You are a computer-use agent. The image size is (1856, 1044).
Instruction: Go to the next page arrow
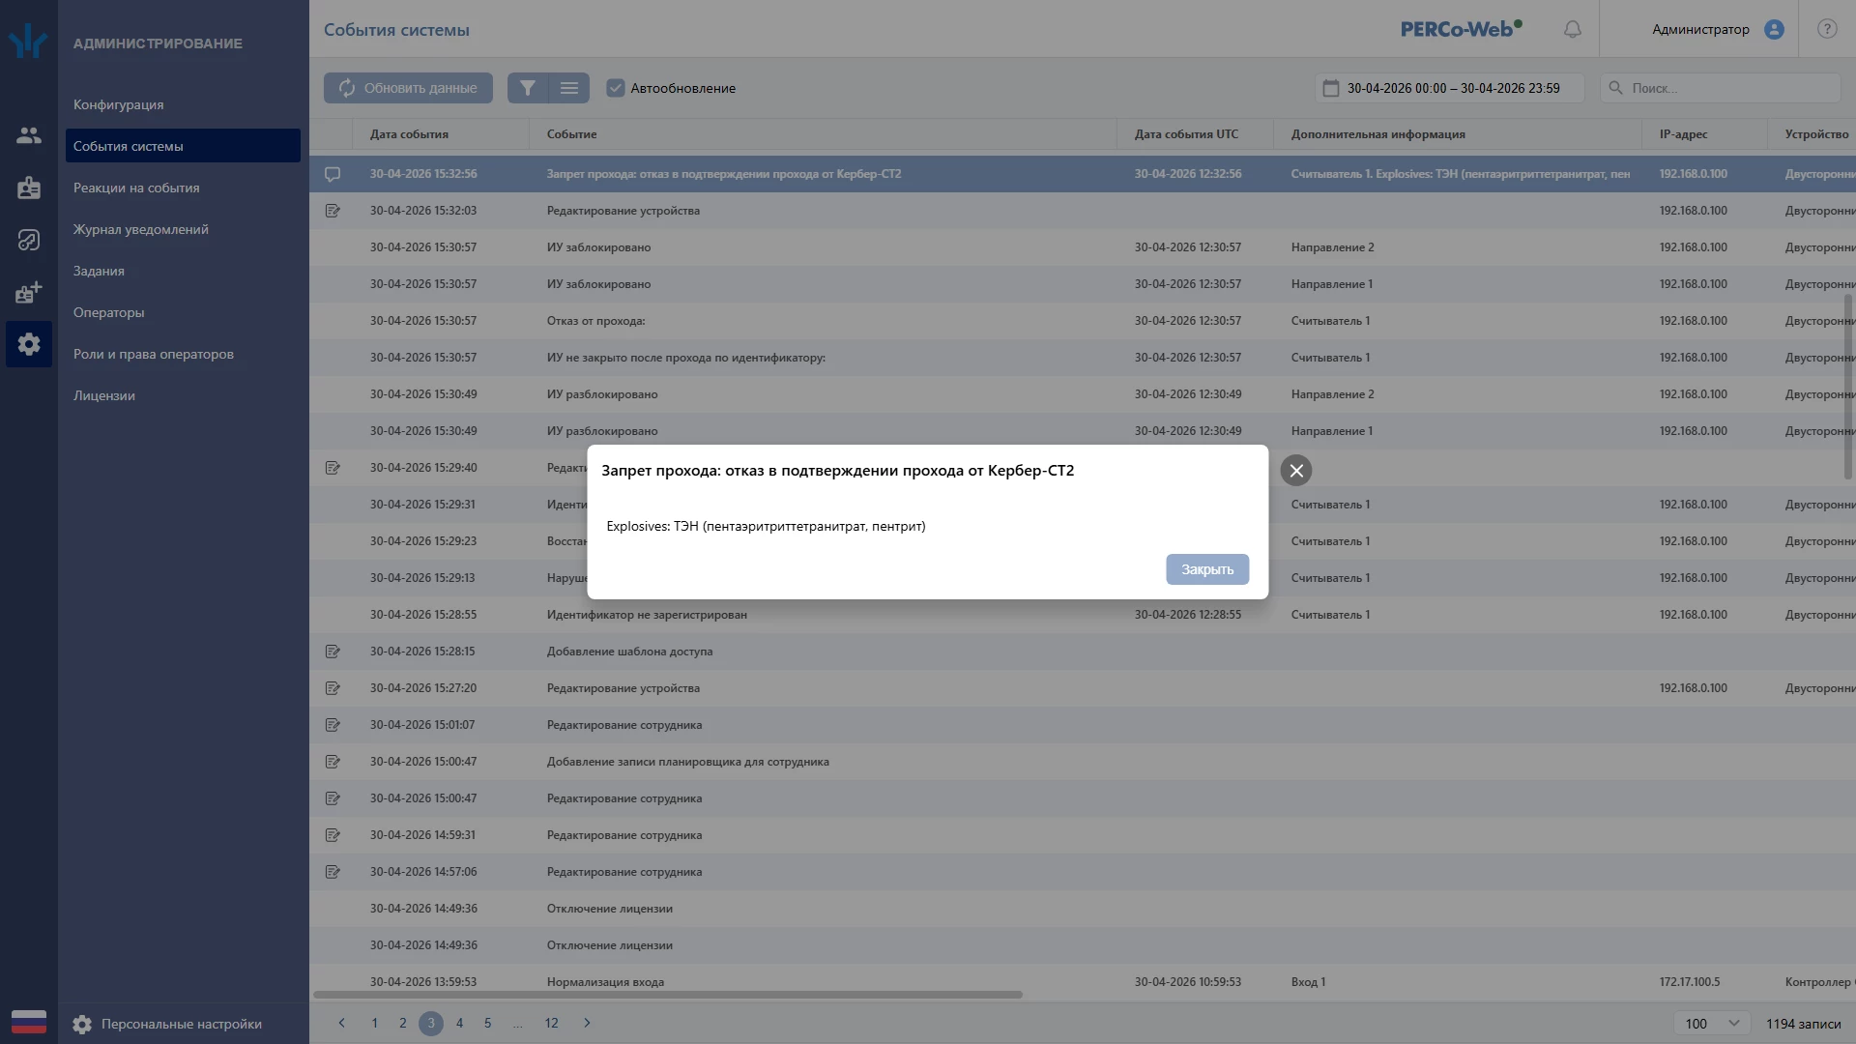coord(587,1023)
